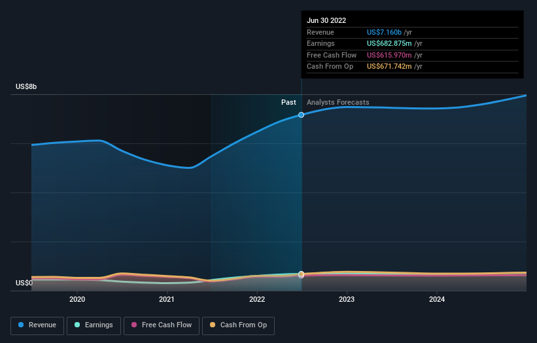The height and width of the screenshot is (343, 537).
Task: Click the Free Cash Flow label in tooltip
Action: (332, 55)
